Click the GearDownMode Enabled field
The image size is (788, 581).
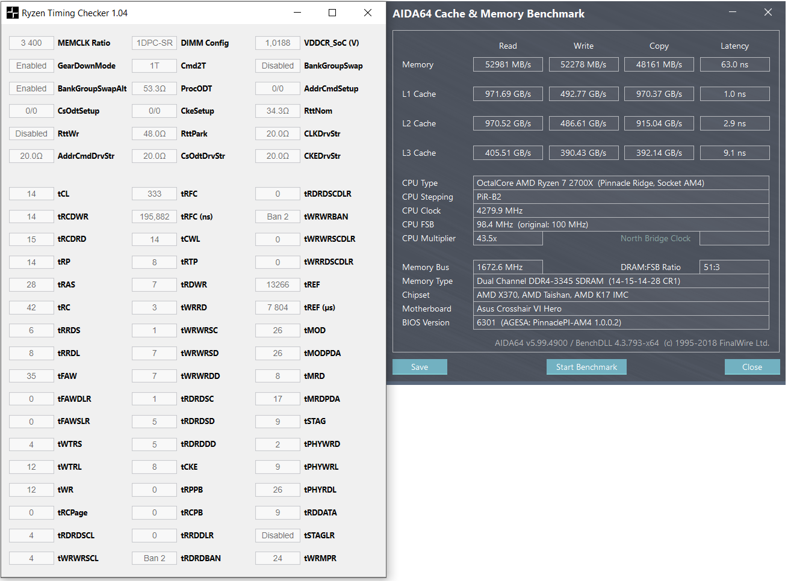31,66
